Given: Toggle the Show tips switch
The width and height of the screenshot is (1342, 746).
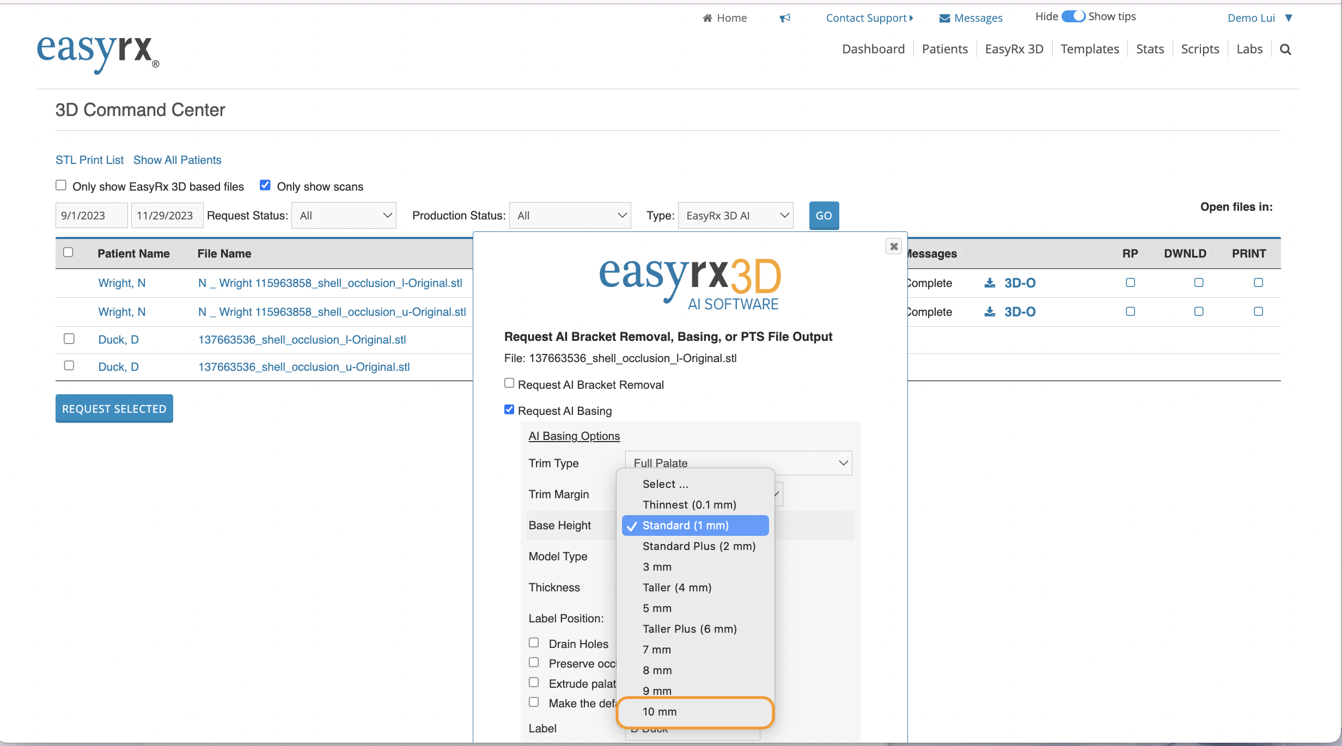Looking at the screenshot, I should point(1073,16).
